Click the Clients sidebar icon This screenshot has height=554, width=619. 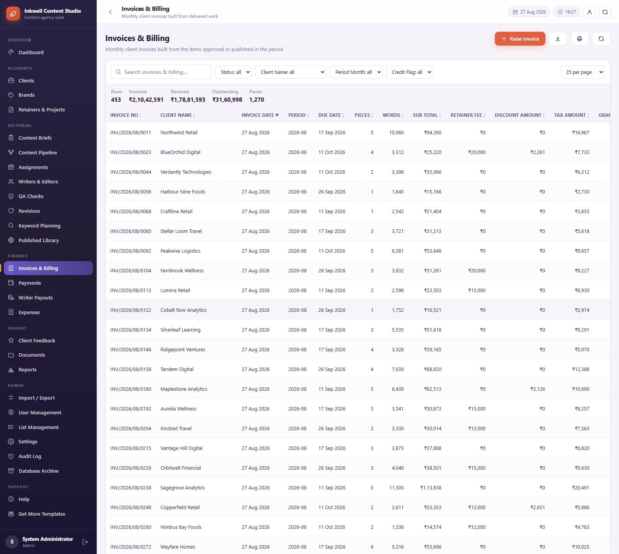(x=11, y=80)
